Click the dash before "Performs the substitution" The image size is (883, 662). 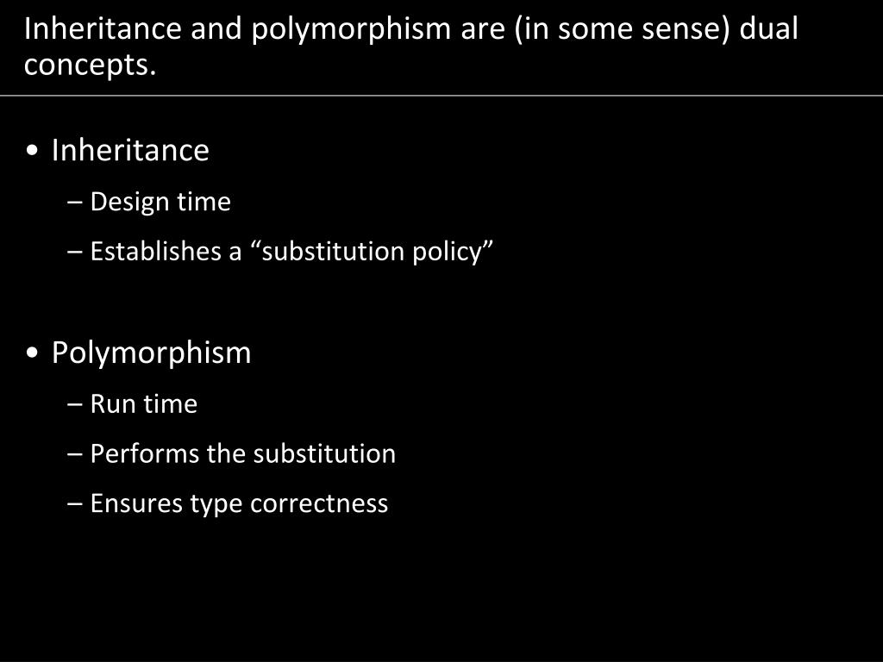tap(74, 455)
